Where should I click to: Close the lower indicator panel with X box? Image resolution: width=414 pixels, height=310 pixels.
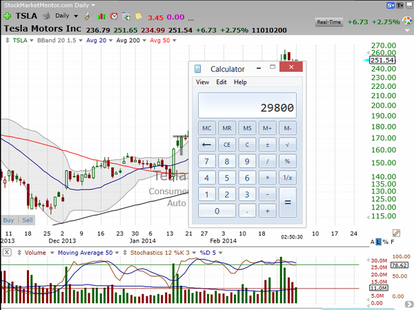[7, 252]
